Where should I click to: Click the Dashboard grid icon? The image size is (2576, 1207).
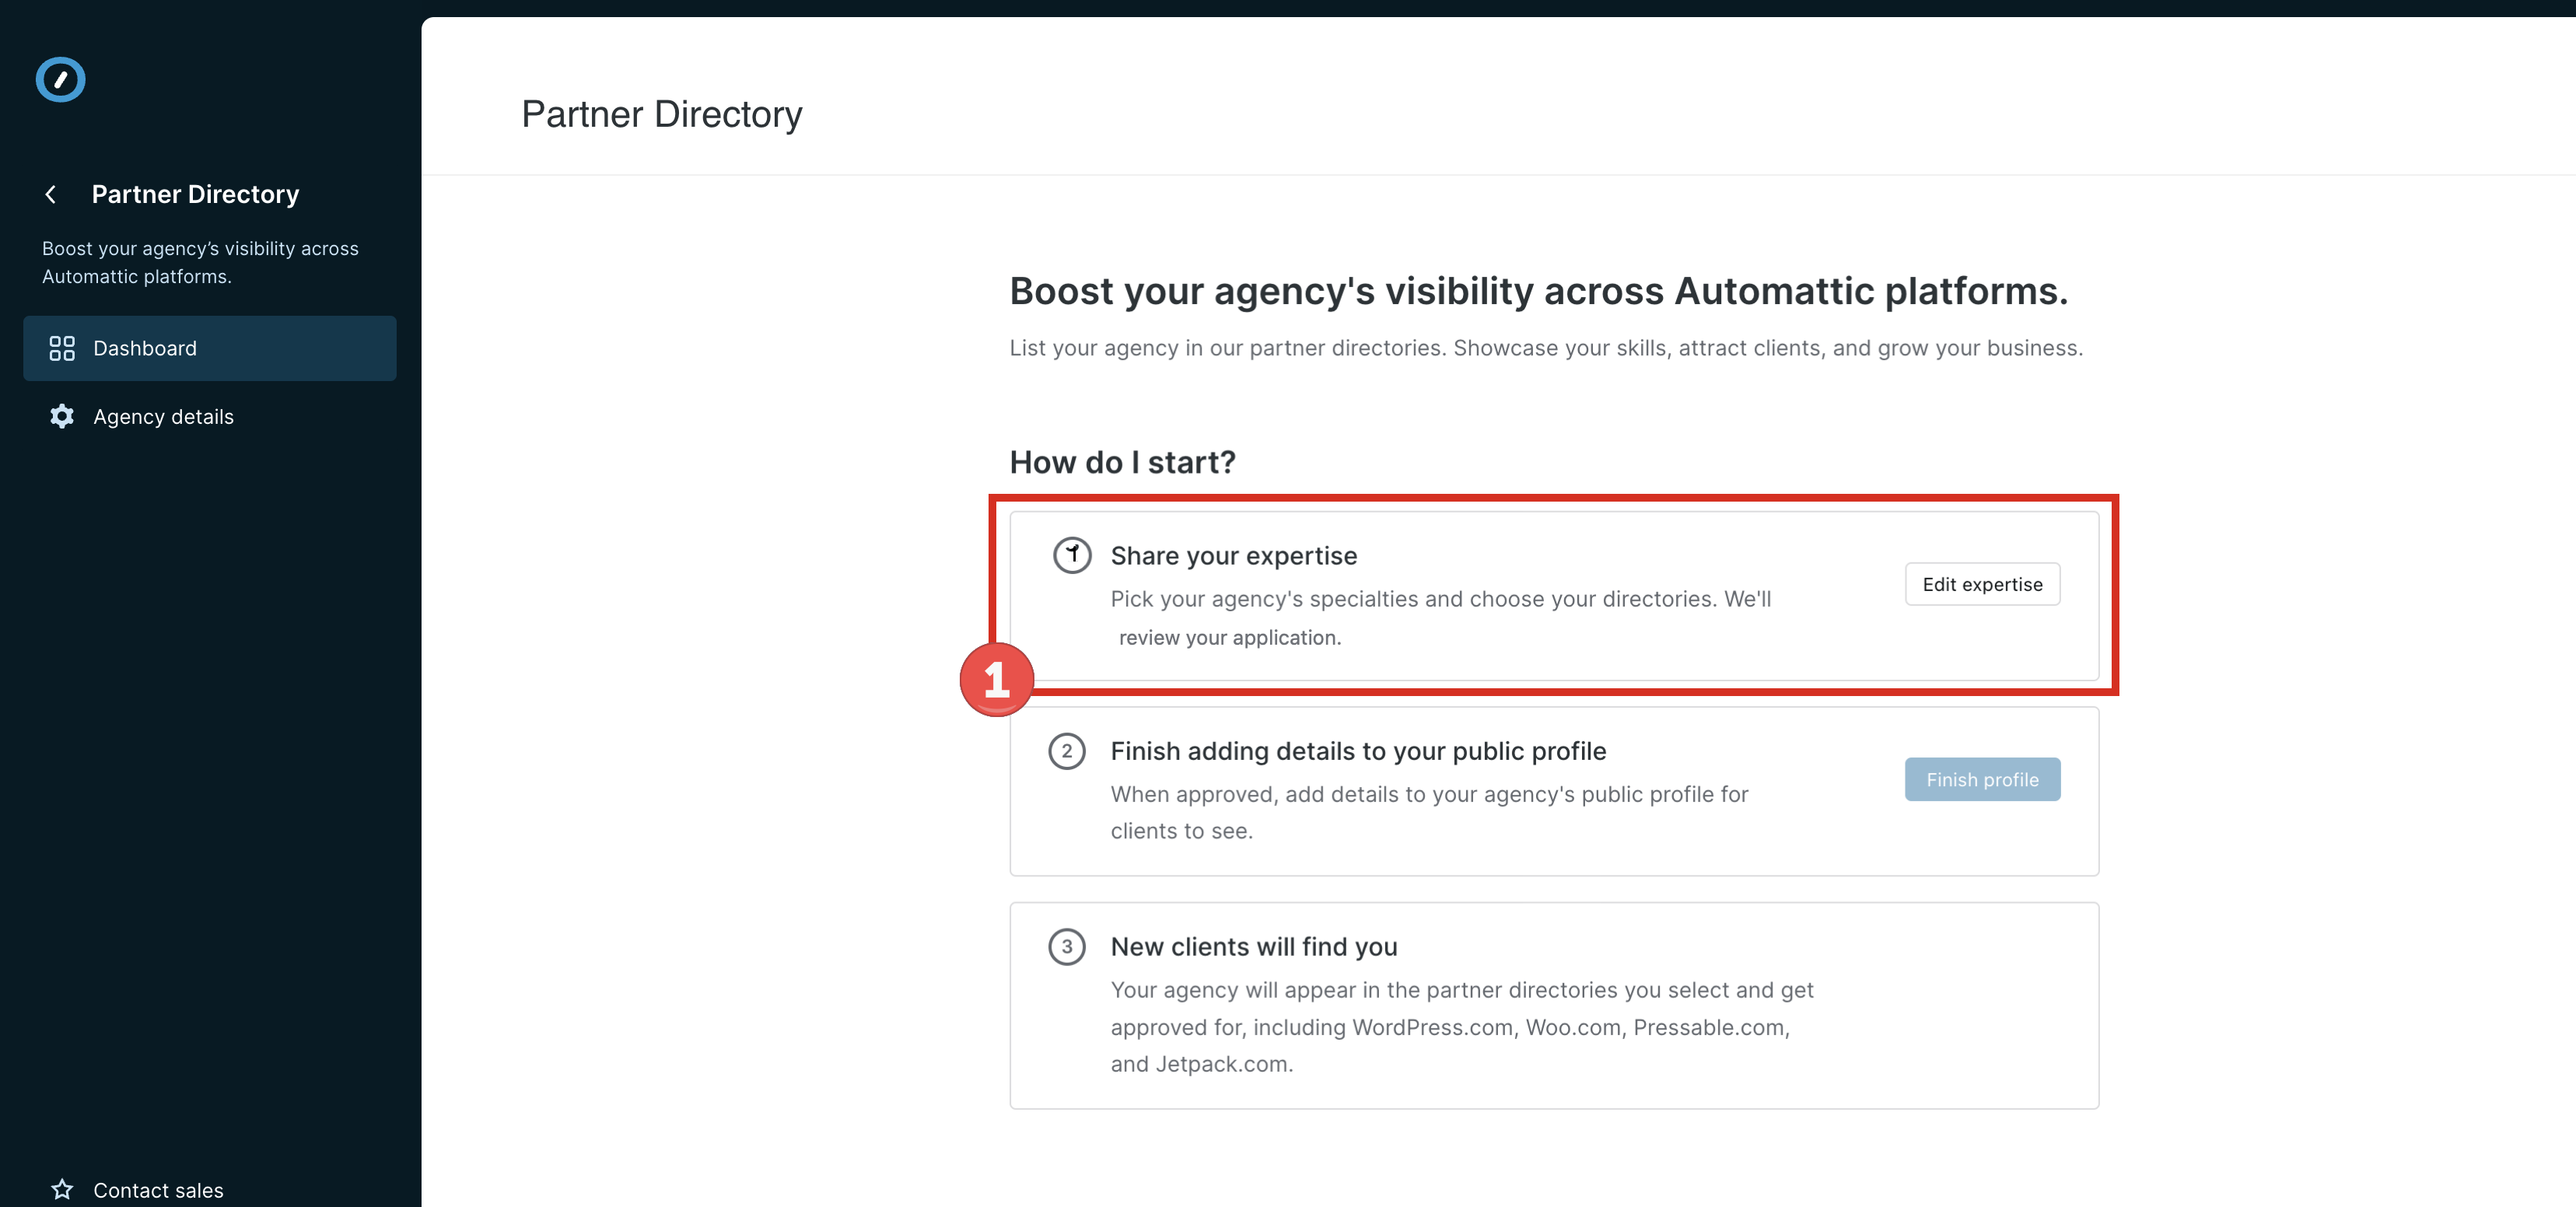(62, 348)
